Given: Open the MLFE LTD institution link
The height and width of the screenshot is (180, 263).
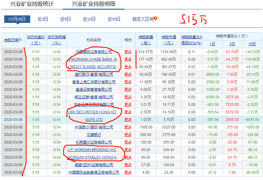Looking at the screenshot, I should [94, 120].
